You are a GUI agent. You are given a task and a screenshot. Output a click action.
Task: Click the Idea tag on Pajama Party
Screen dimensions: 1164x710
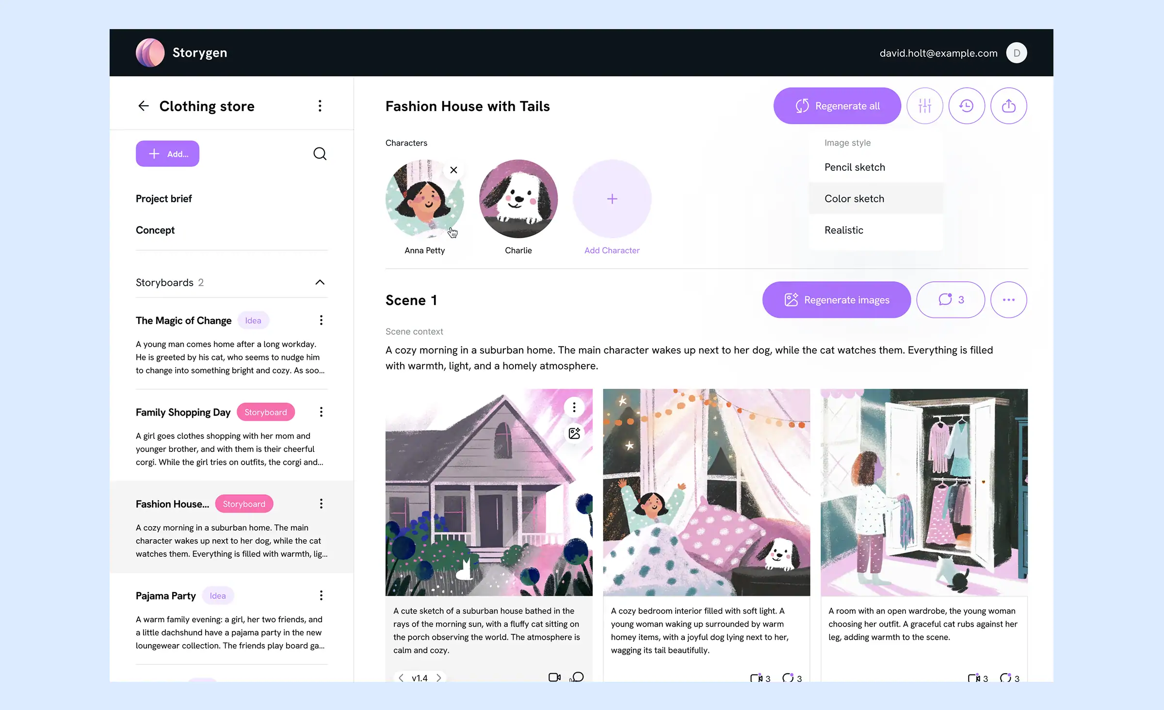click(x=218, y=596)
